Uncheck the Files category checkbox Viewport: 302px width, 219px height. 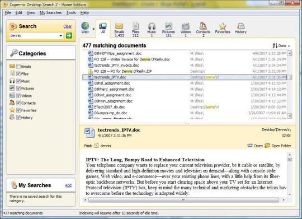coord(18,74)
